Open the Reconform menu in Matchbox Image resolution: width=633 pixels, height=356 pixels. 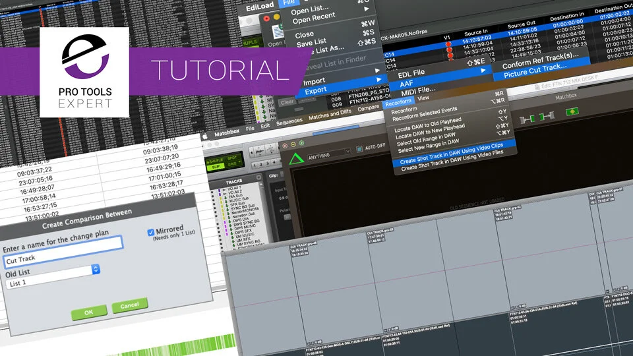click(x=398, y=104)
